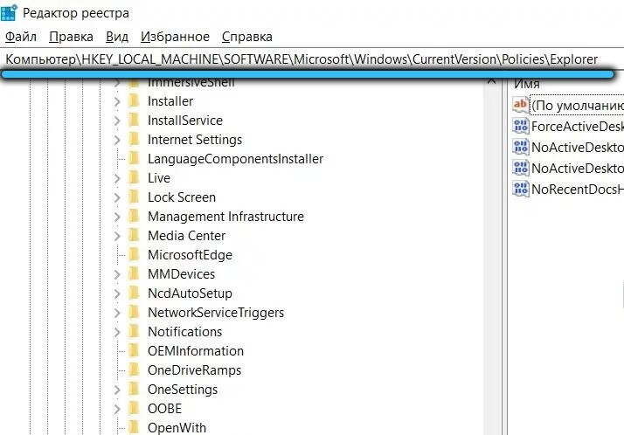The width and height of the screenshot is (624, 435).
Task: Open the Избранное menu
Action: point(175,37)
